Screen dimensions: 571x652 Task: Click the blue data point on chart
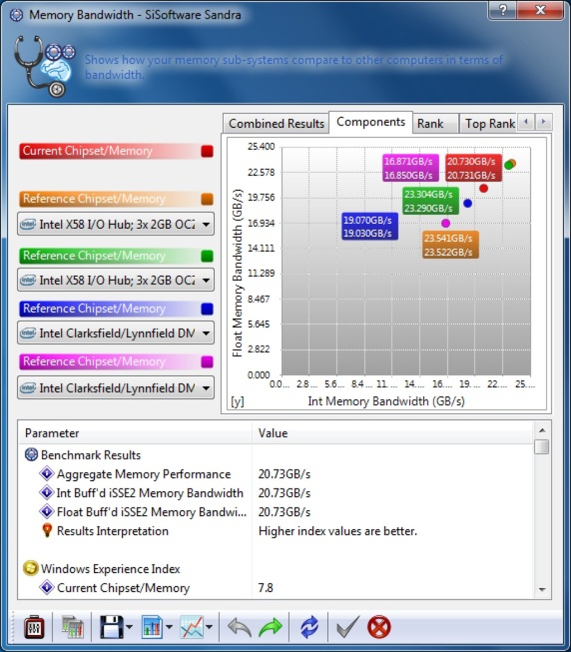467,204
